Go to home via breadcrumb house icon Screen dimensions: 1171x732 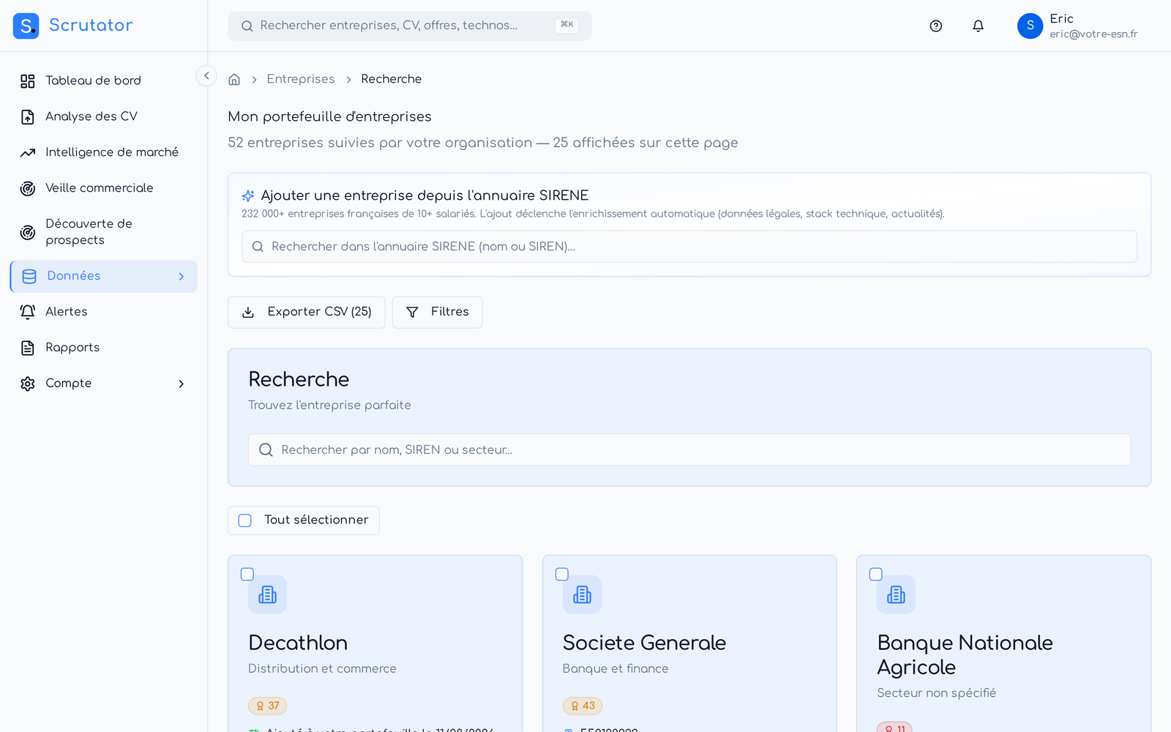click(x=234, y=79)
